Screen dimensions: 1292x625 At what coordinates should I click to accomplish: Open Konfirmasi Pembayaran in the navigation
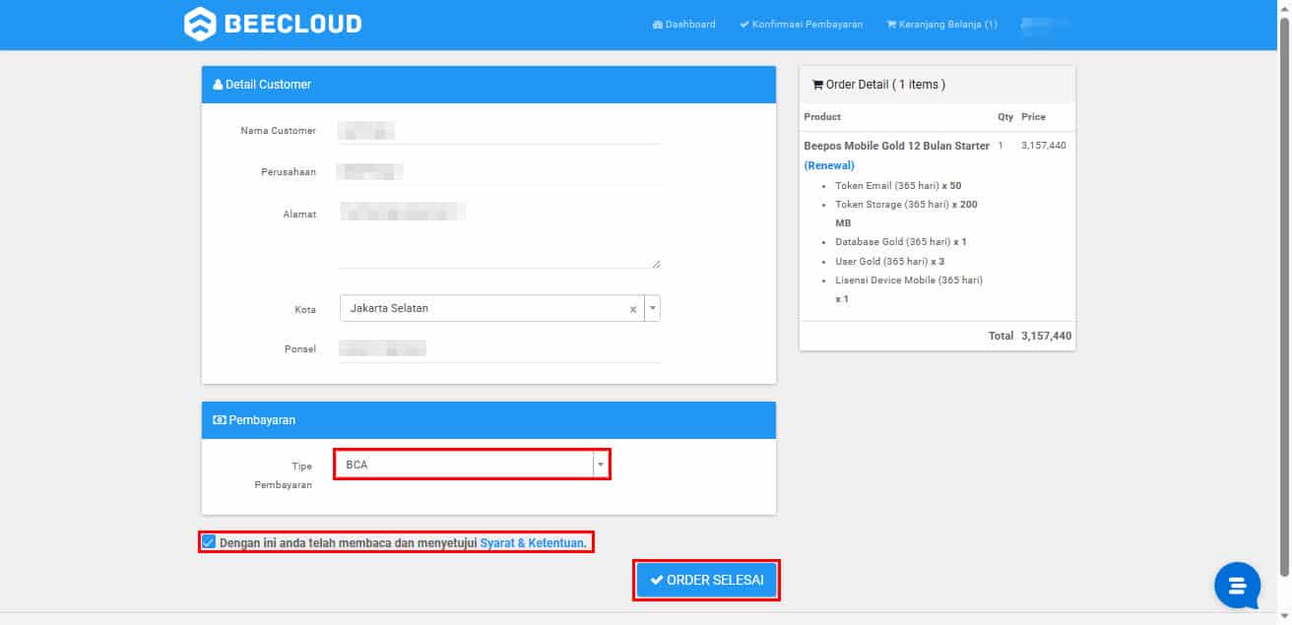click(x=801, y=25)
